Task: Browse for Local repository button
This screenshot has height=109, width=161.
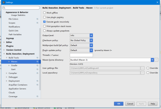Action: pyautogui.click(x=142, y=73)
